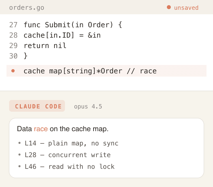Click the closing brace on line 30
The width and height of the screenshot is (213, 187).
(26, 56)
